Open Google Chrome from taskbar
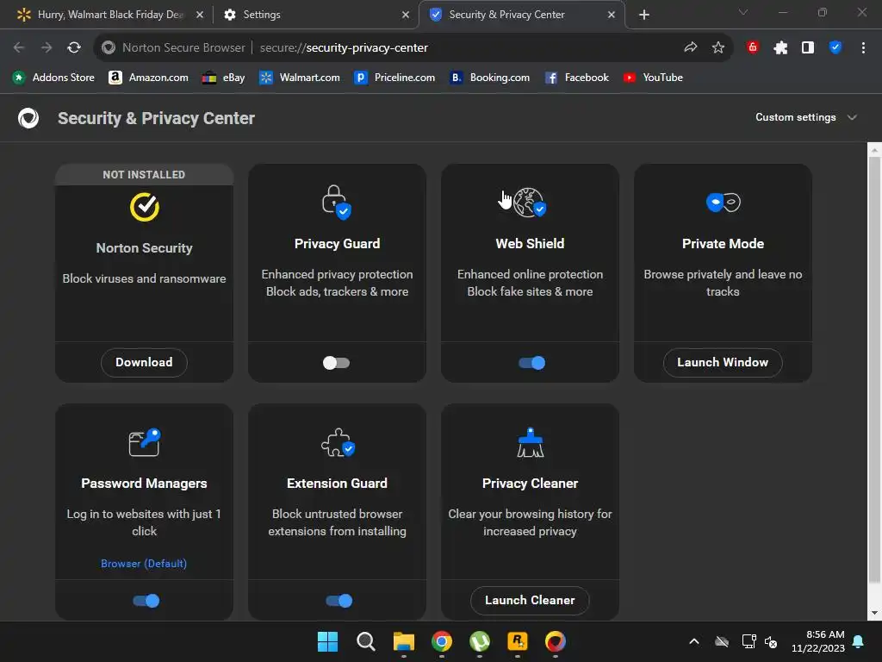The image size is (882, 662). click(x=442, y=641)
